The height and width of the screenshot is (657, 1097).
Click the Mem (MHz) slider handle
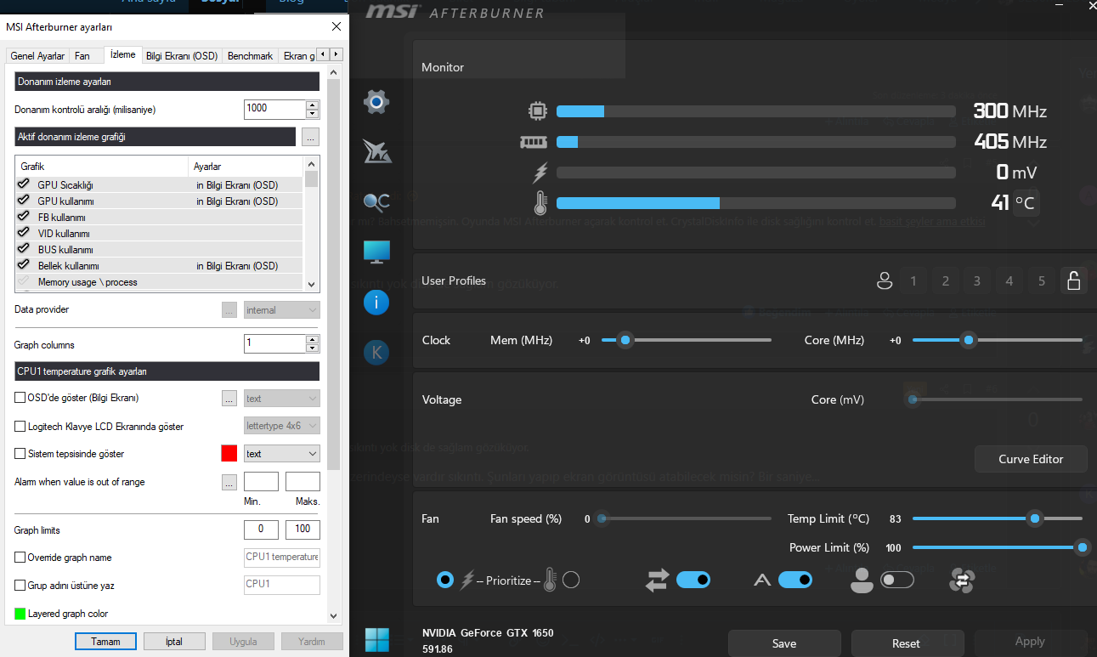pyautogui.click(x=625, y=340)
